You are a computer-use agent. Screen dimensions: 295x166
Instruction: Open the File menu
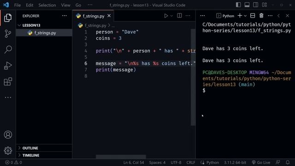pyautogui.click(x=18, y=5)
